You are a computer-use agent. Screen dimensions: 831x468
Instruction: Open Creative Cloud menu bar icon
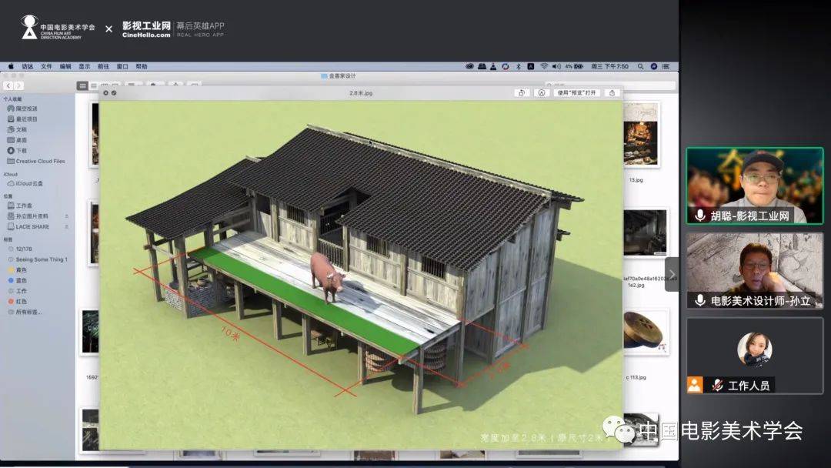point(469,66)
